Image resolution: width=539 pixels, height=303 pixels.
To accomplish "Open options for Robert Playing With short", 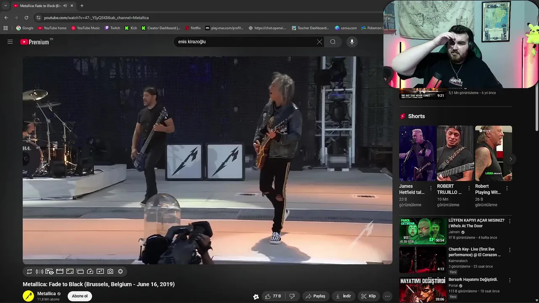I will (507, 188).
